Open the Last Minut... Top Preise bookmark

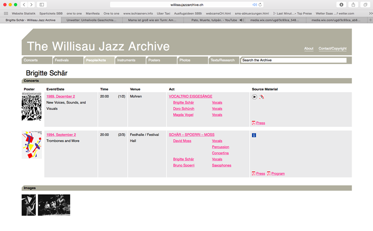click(292, 14)
